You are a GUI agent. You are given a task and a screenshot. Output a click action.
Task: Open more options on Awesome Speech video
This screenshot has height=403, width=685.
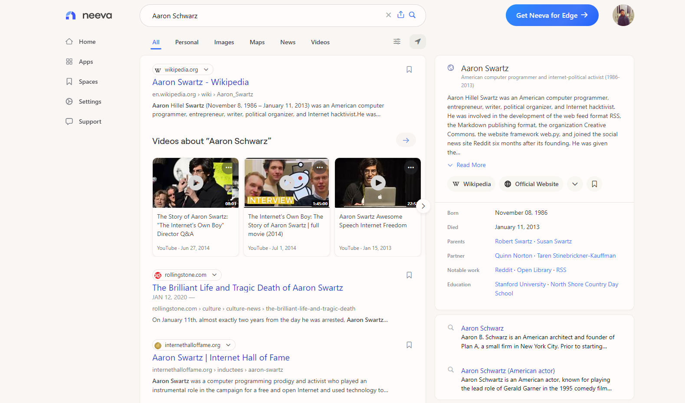411,167
